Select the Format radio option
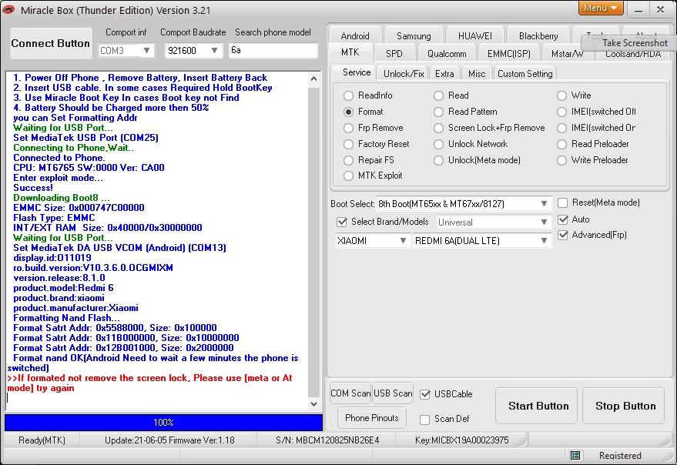The image size is (677, 465). 348,112
